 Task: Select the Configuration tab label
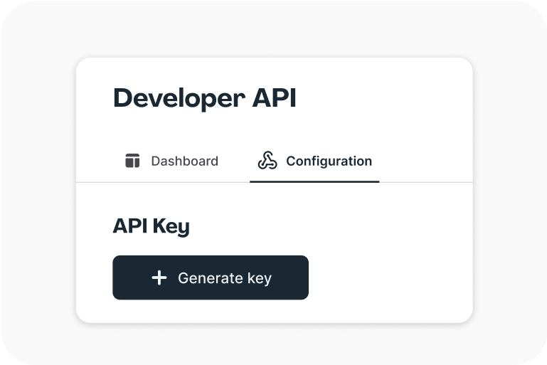coord(329,161)
